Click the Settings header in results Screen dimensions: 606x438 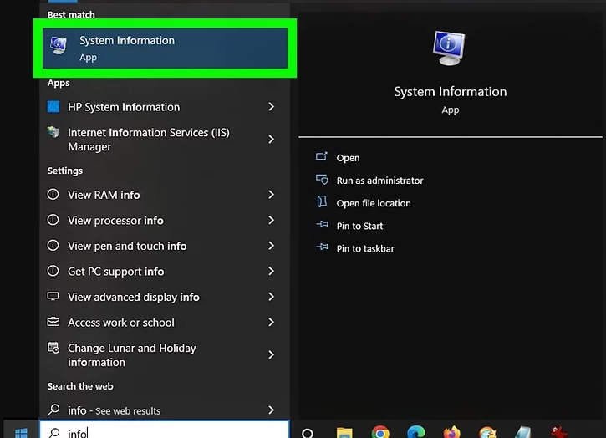coord(65,171)
